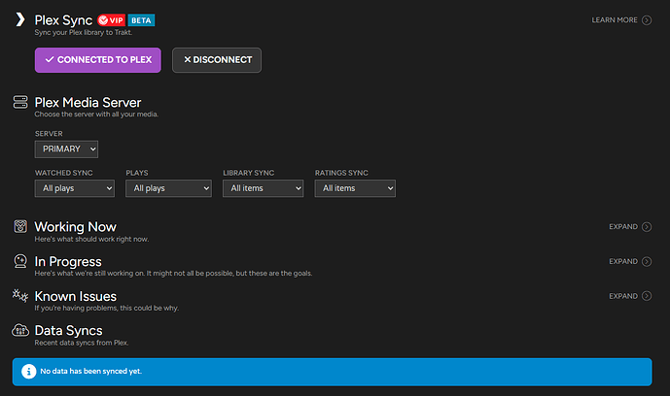Click the SERVER label

click(49, 134)
